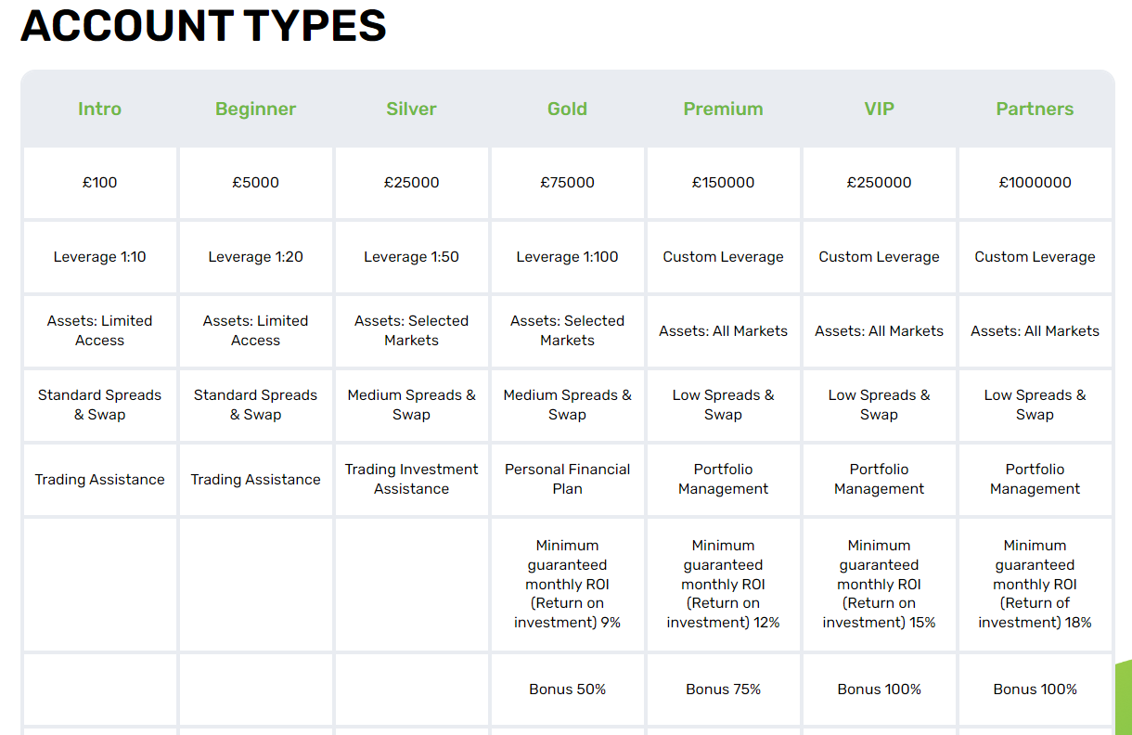Choose the Silver account header
Image resolution: width=1132 pixels, height=735 pixels.
pos(411,109)
